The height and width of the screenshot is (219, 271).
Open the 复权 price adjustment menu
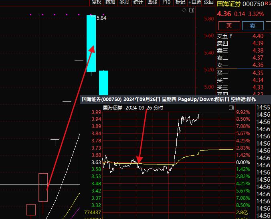click(97, 2)
